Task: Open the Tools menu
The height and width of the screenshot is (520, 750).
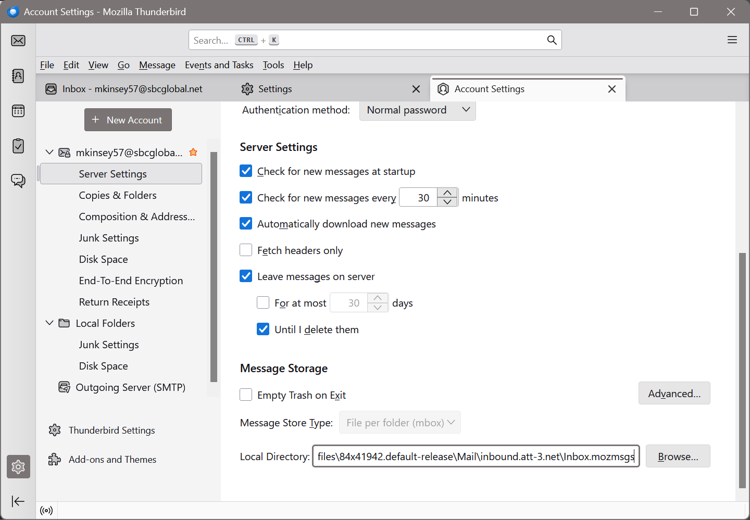Action: click(273, 65)
